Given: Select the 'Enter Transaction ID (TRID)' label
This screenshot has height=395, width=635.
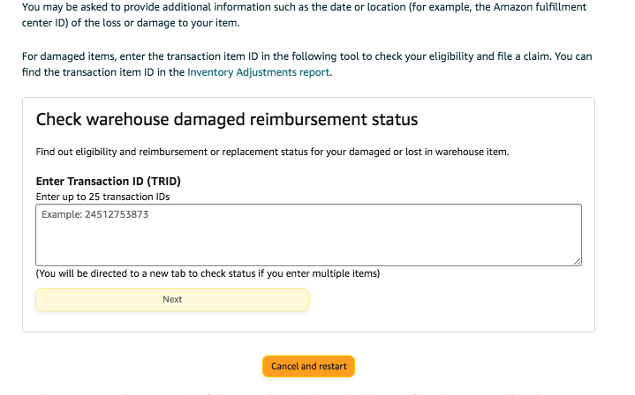Looking at the screenshot, I should 108,181.
